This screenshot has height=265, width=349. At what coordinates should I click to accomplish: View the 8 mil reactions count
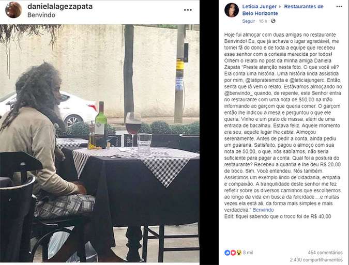(248, 253)
